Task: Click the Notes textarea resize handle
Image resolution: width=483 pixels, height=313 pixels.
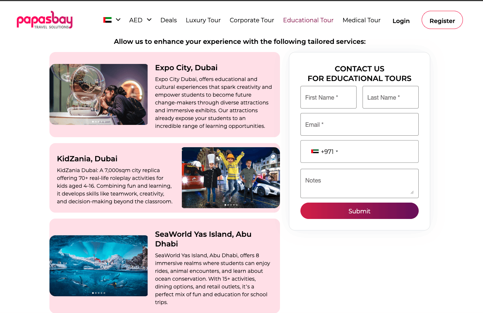Action: click(412, 192)
